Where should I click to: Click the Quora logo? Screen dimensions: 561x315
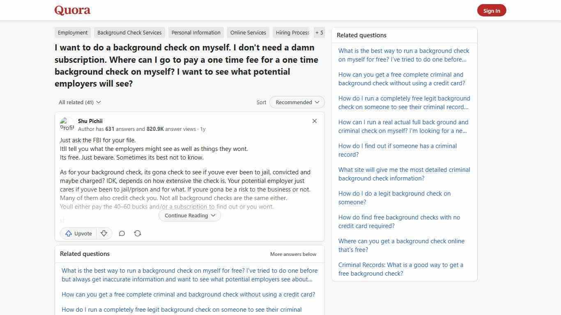tap(72, 10)
